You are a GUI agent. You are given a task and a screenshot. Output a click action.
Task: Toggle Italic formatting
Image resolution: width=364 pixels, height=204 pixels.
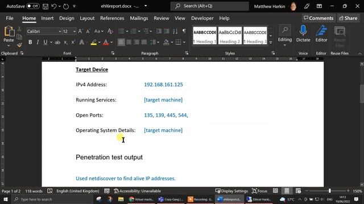point(38,42)
